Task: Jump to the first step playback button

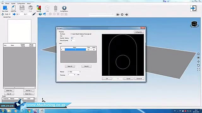Action: point(118,15)
